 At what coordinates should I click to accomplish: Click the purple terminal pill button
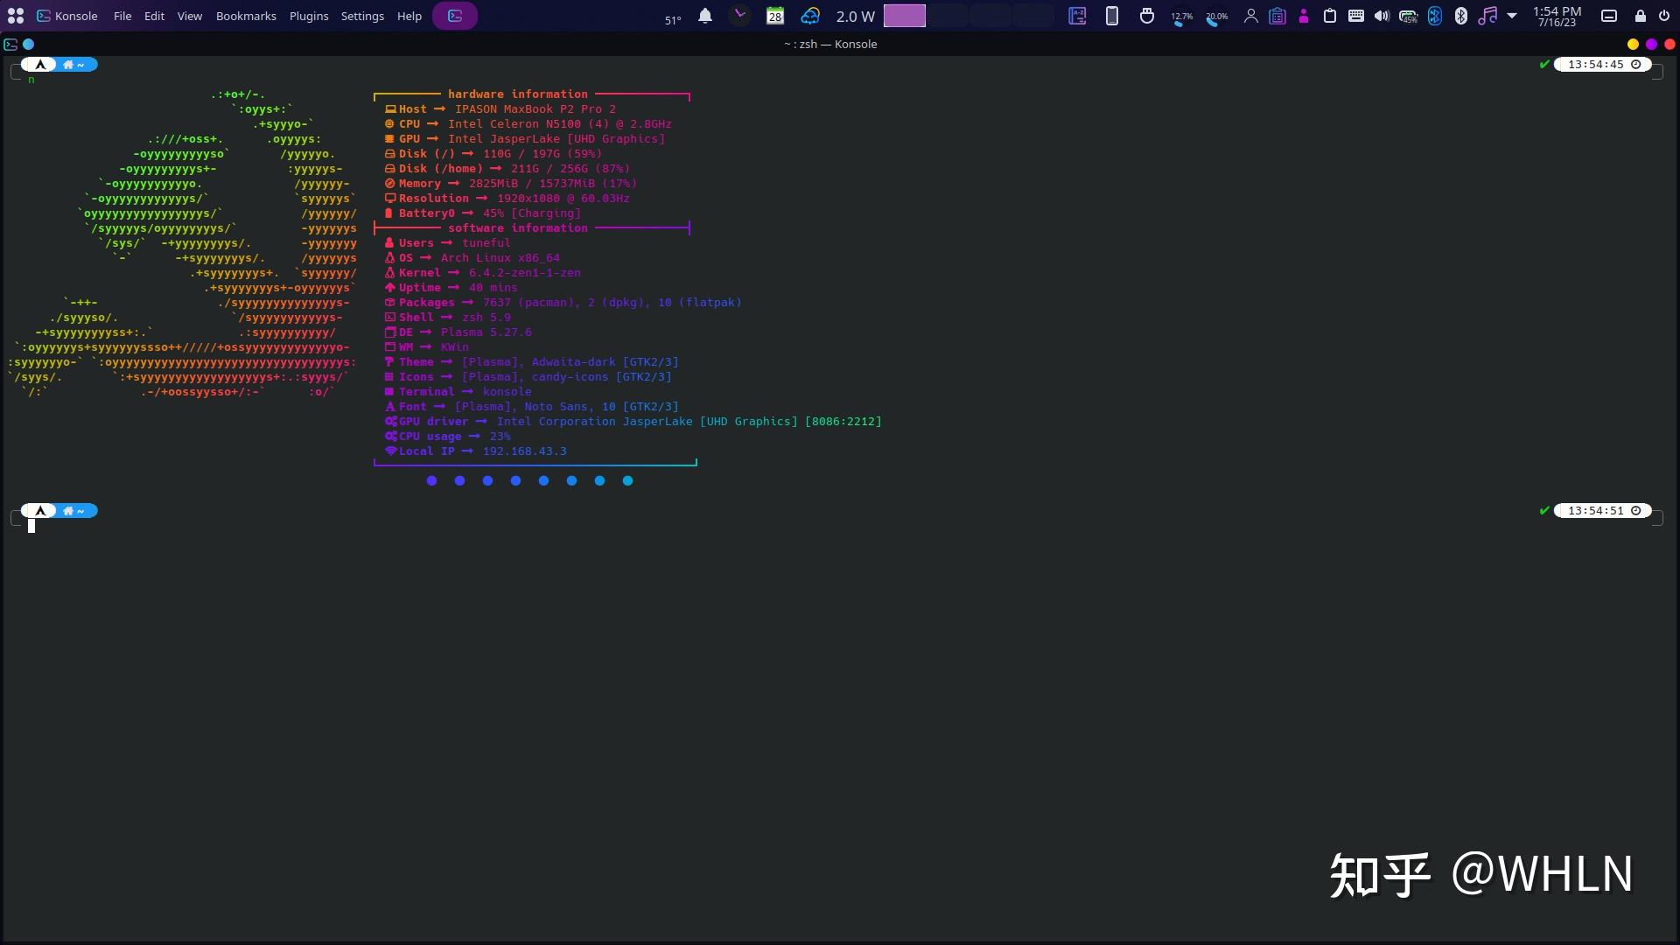pyautogui.click(x=455, y=16)
